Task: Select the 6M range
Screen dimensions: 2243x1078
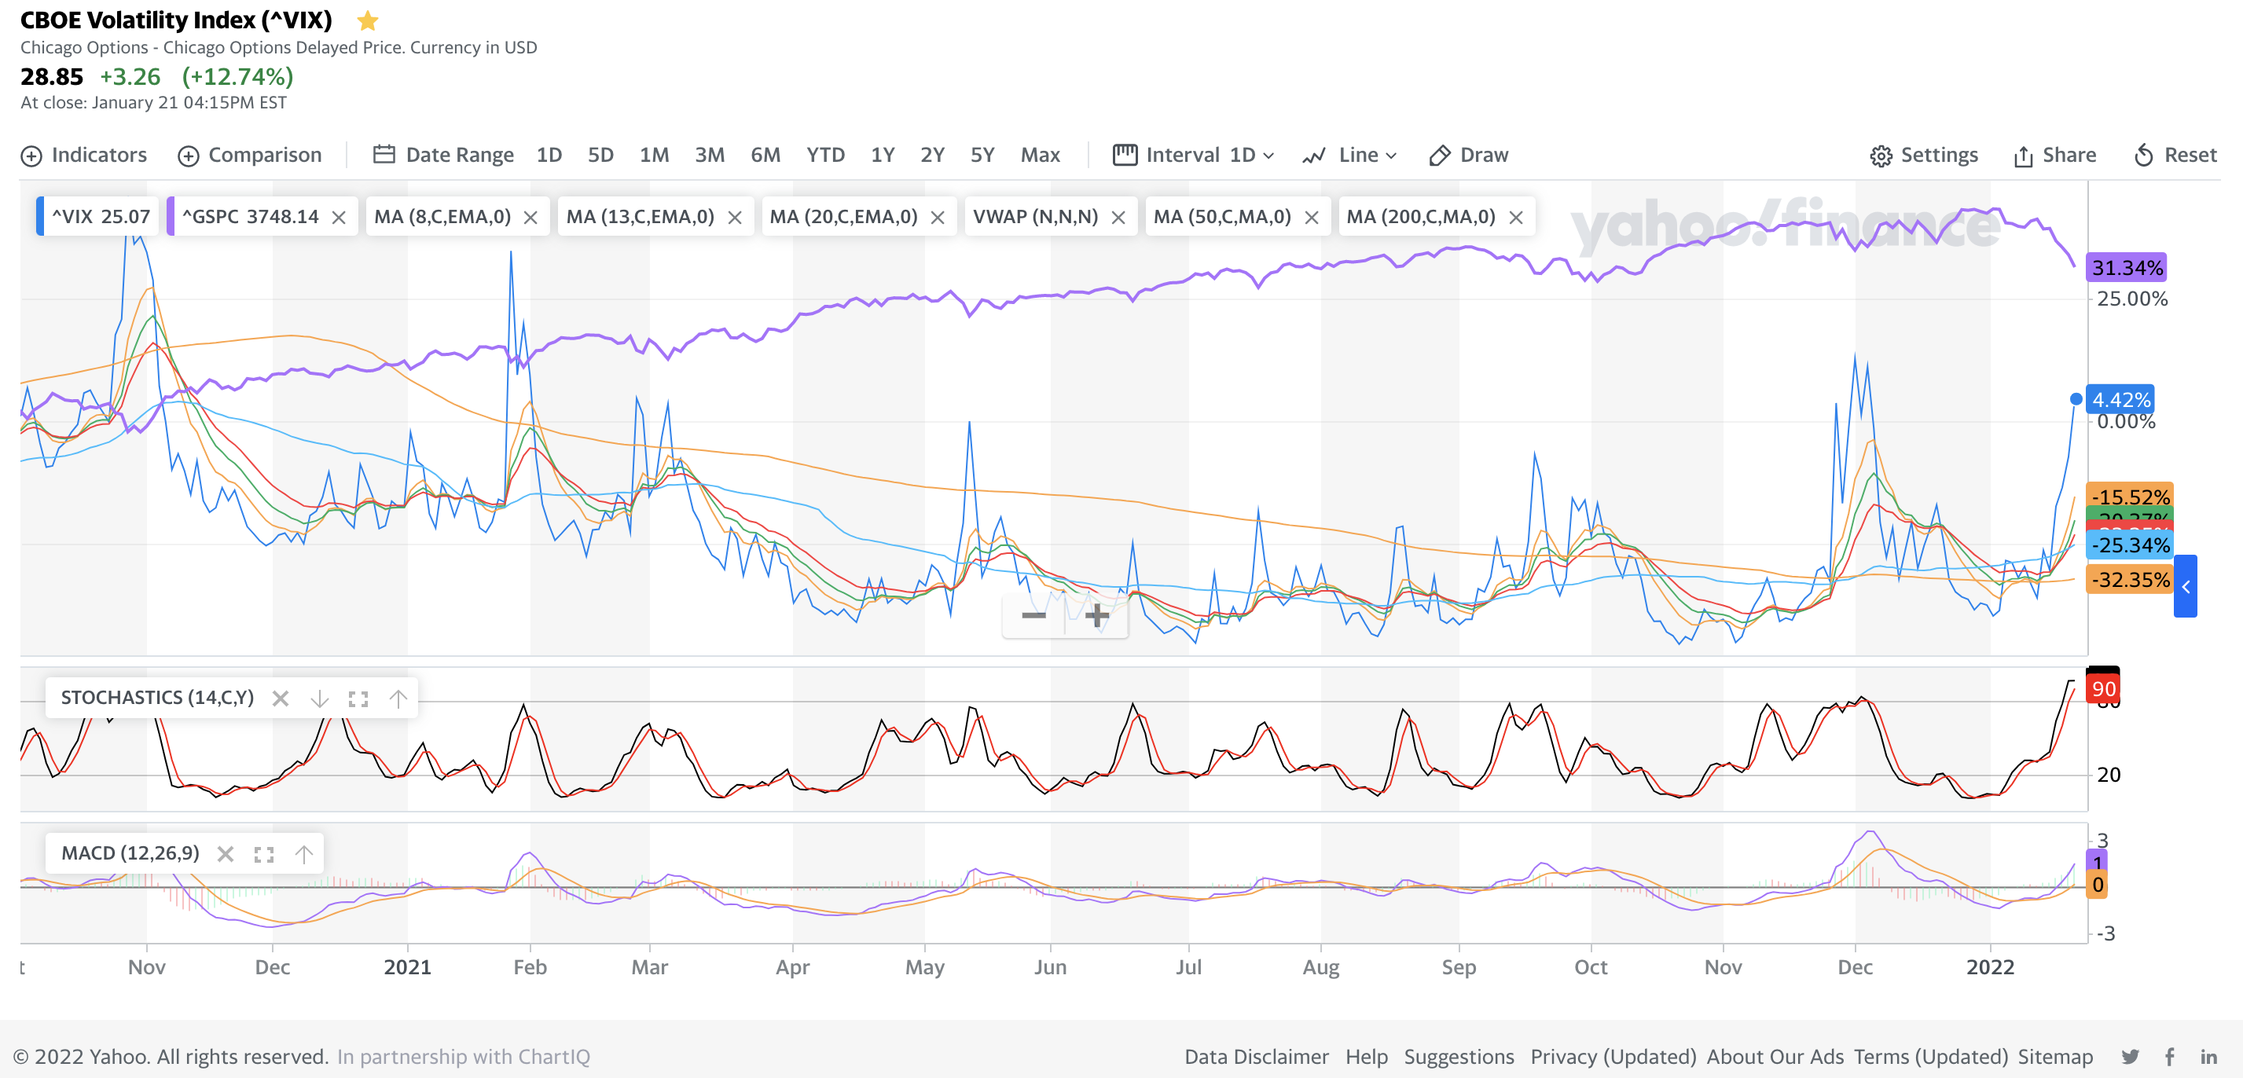Action: click(765, 155)
